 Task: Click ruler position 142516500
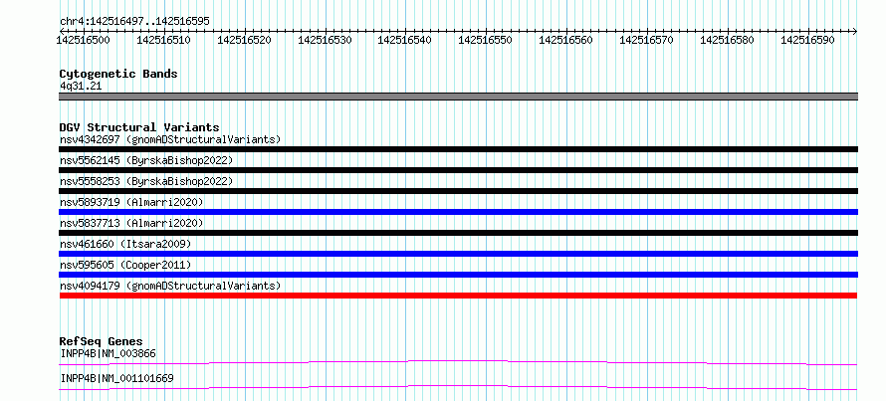coord(84,40)
